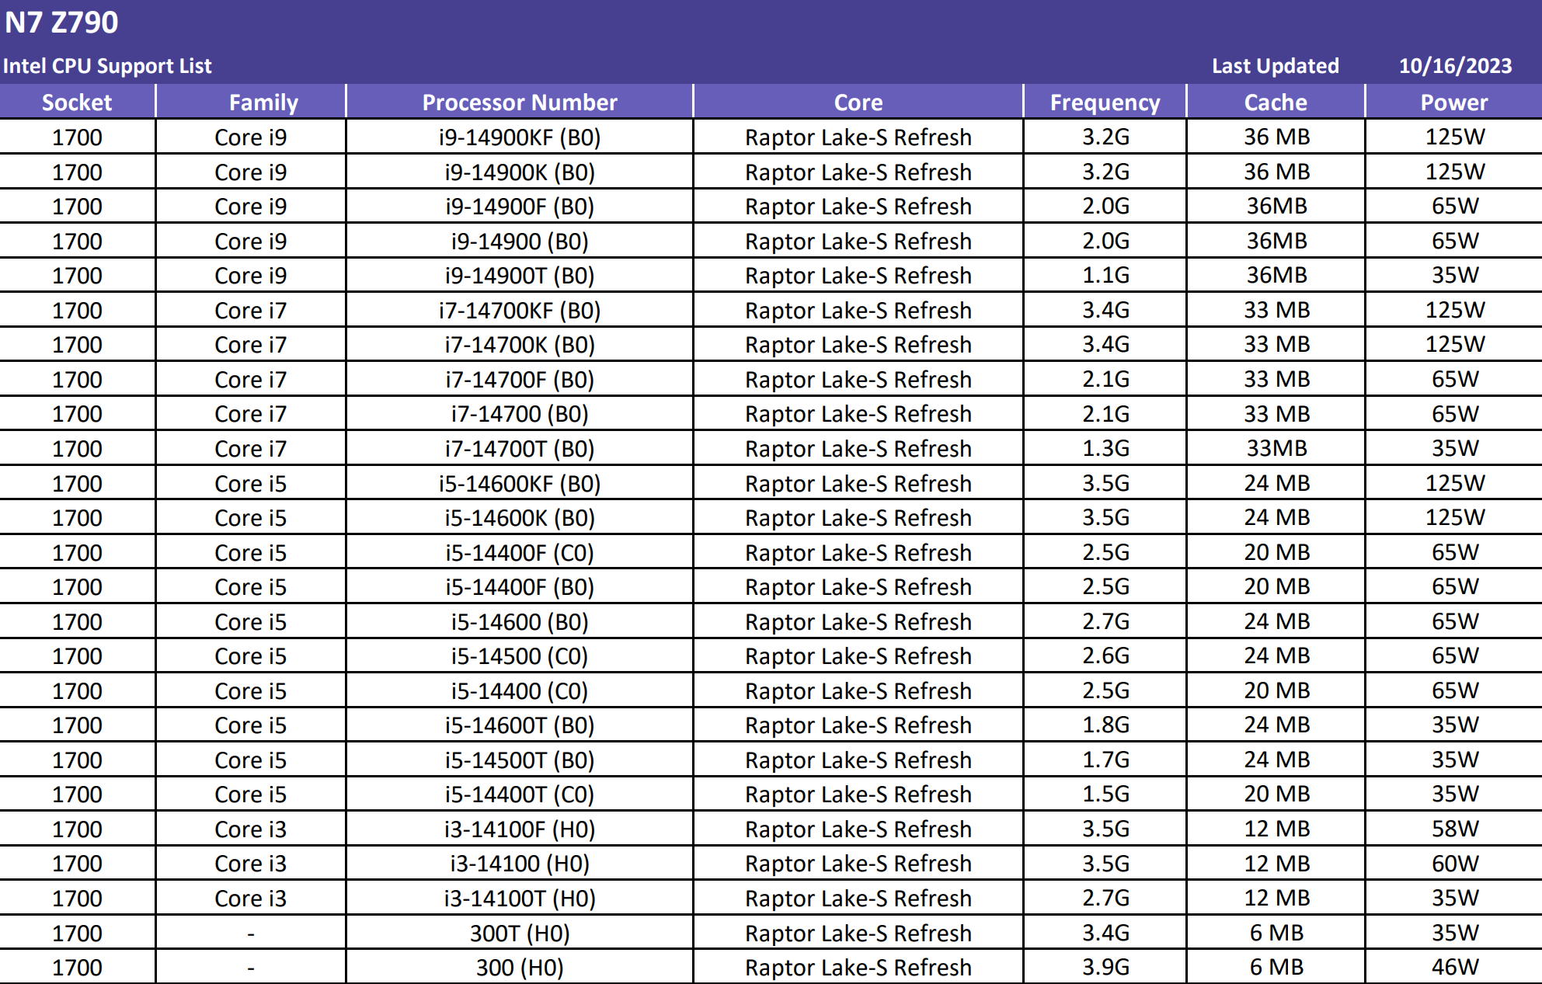Select the 300 (H0) cell
The width and height of the screenshot is (1542, 984).
click(520, 968)
